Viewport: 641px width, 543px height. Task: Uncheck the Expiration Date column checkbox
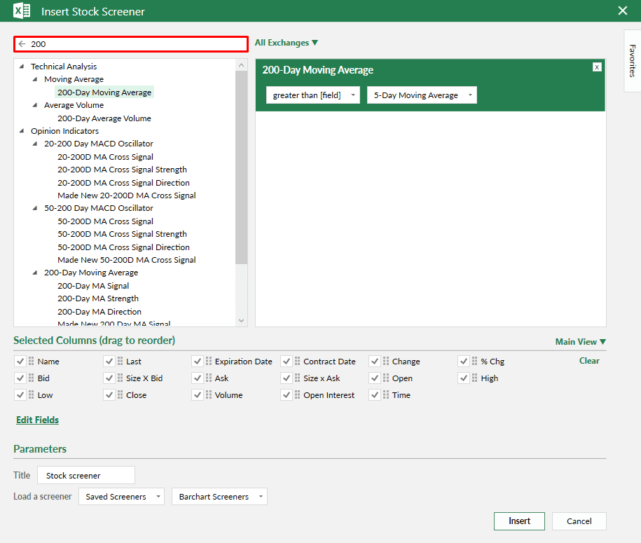tap(198, 362)
